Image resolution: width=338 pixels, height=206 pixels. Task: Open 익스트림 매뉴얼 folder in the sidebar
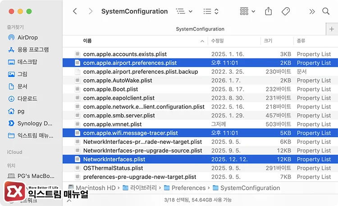click(x=30, y=136)
